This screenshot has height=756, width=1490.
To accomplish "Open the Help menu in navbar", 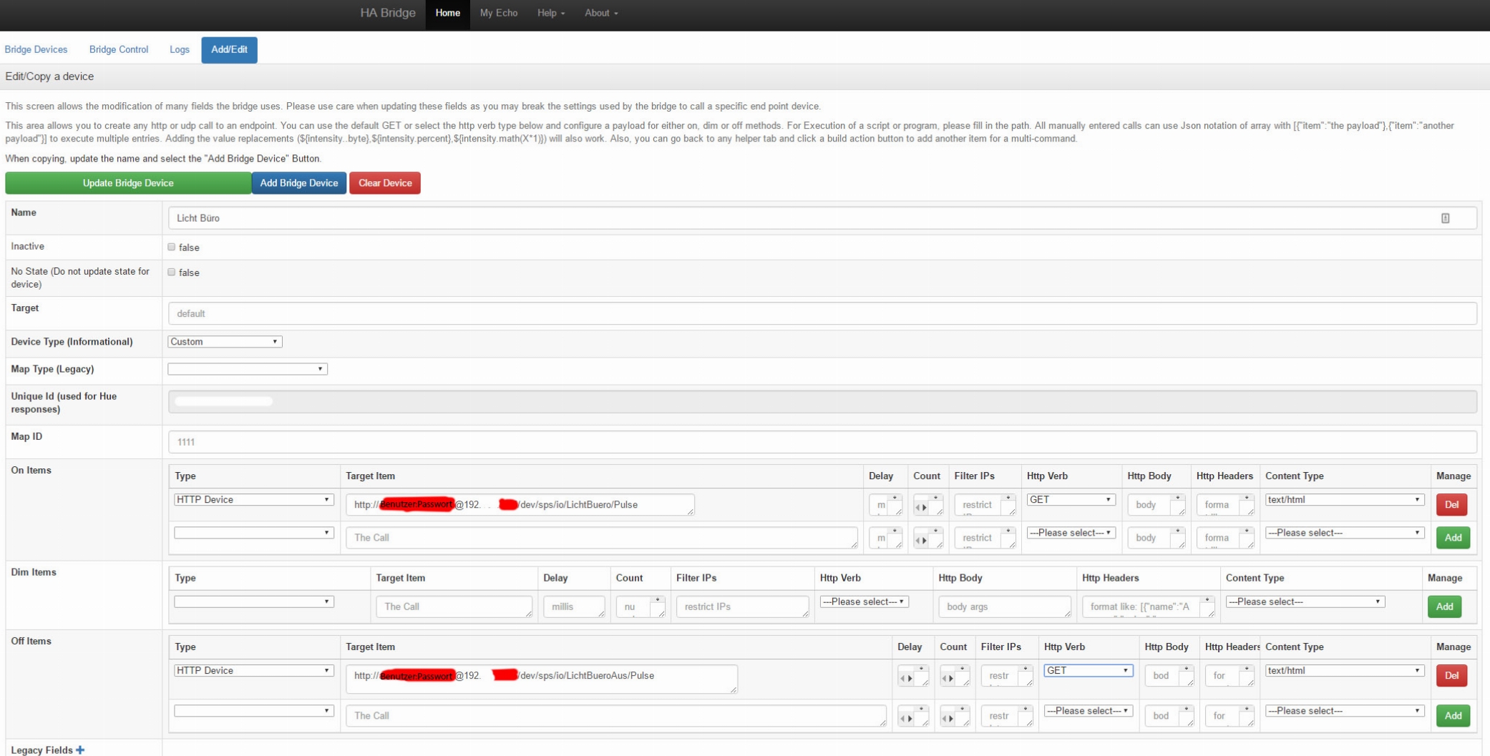I will click(550, 13).
